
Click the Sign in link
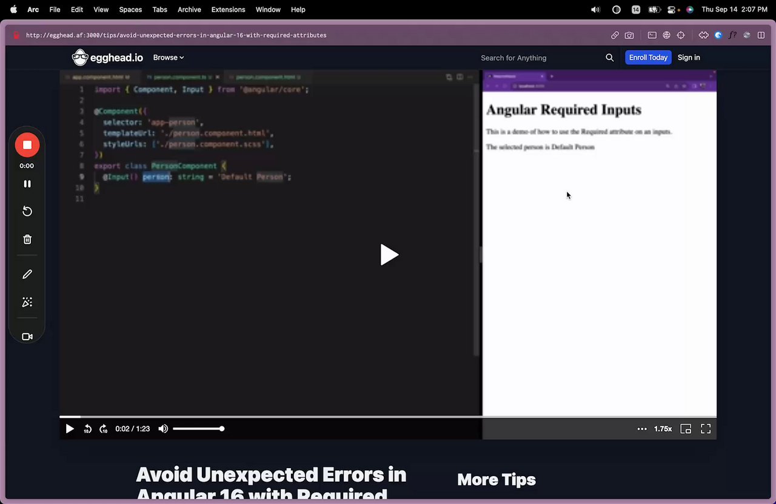pos(689,58)
